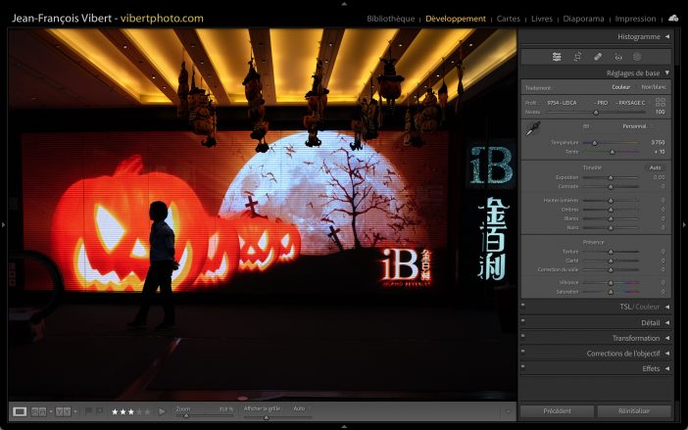Toggle the Effets panel switch
The height and width of the screenshot is (430, 688).
(x=523, y=368)
